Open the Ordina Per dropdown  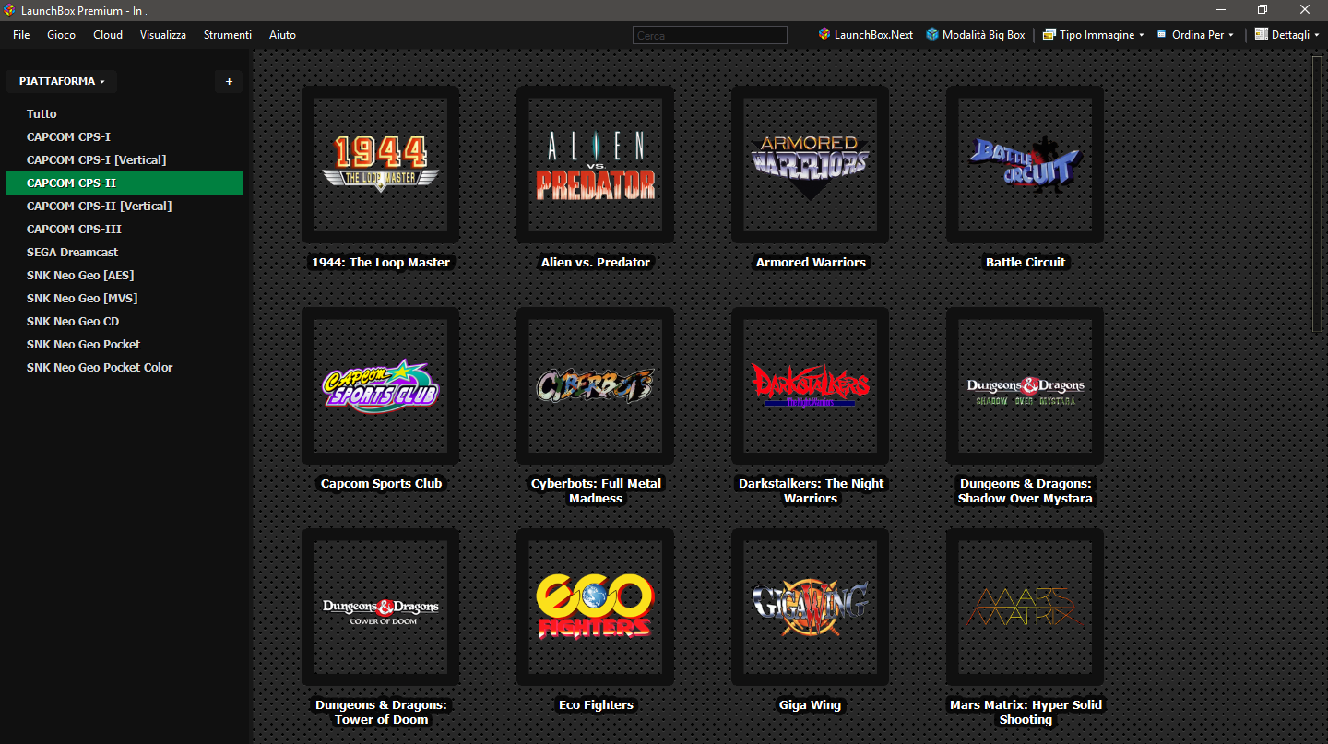click(x=1195, y=34)
